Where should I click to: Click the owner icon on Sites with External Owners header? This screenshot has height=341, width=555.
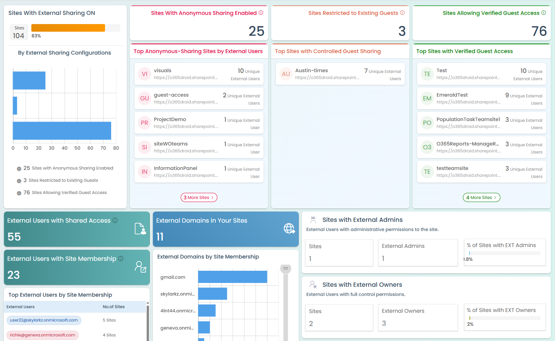313,285
